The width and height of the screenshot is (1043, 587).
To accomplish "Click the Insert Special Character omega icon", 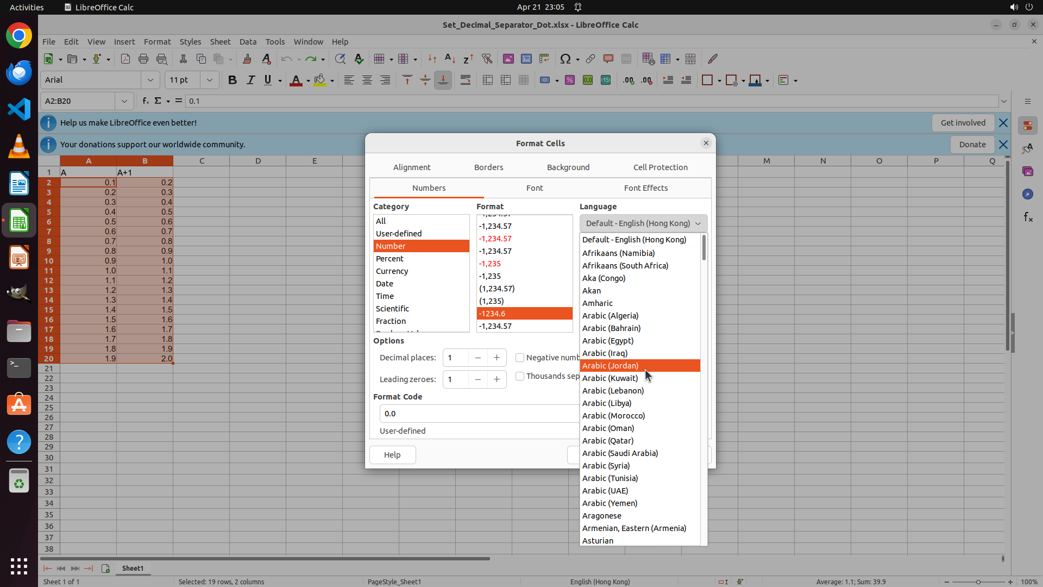I will coord(565,59).
